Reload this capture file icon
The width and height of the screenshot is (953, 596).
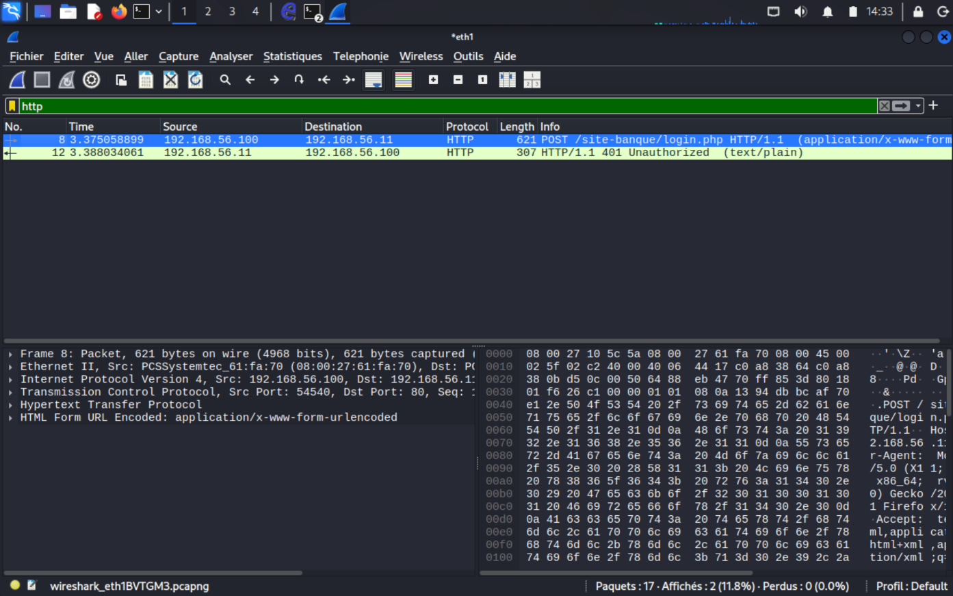click(195, 79)
